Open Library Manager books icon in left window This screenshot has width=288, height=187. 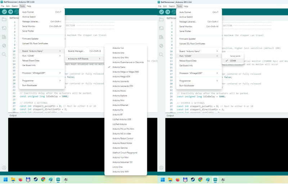pyautogui.click(x=4, y=37)
